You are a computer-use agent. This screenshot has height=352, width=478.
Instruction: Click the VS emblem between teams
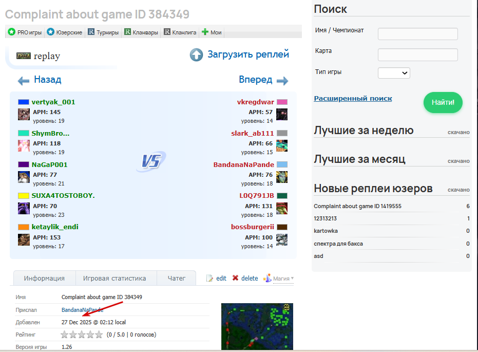[x=151, y=161]
